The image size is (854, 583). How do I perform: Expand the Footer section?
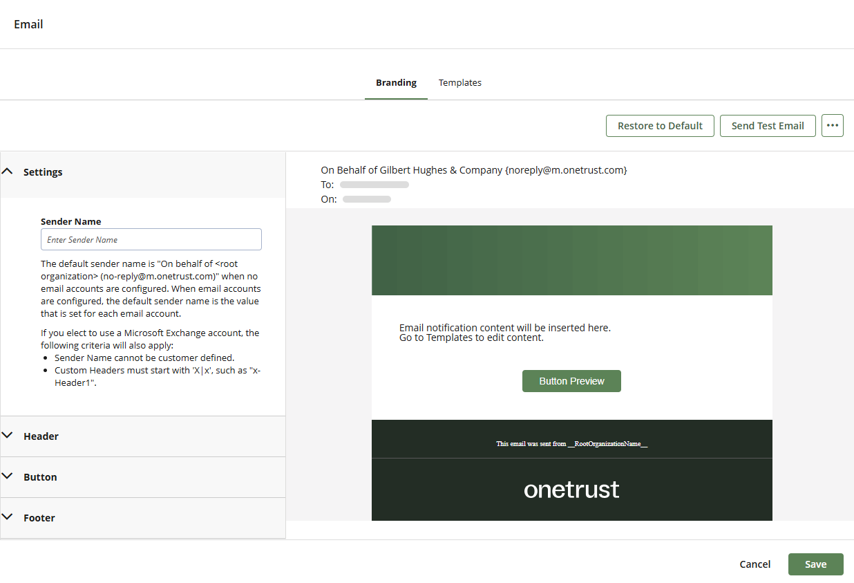143,518
